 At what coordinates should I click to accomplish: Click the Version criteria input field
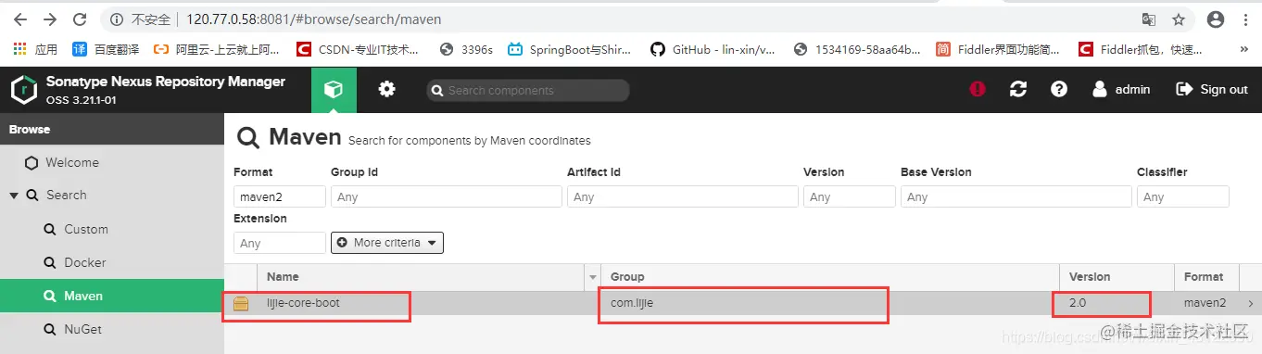click(x=850, y=196)
